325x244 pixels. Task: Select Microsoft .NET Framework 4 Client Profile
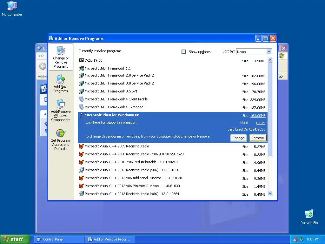(x=173, y=99)
